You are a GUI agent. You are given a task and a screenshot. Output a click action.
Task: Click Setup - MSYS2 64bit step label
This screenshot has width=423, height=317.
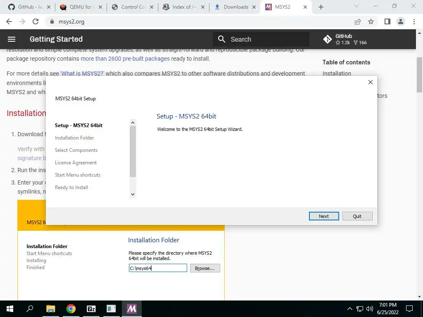79,125
